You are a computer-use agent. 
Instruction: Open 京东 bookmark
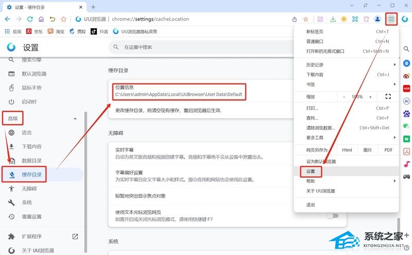pos(34,31)
